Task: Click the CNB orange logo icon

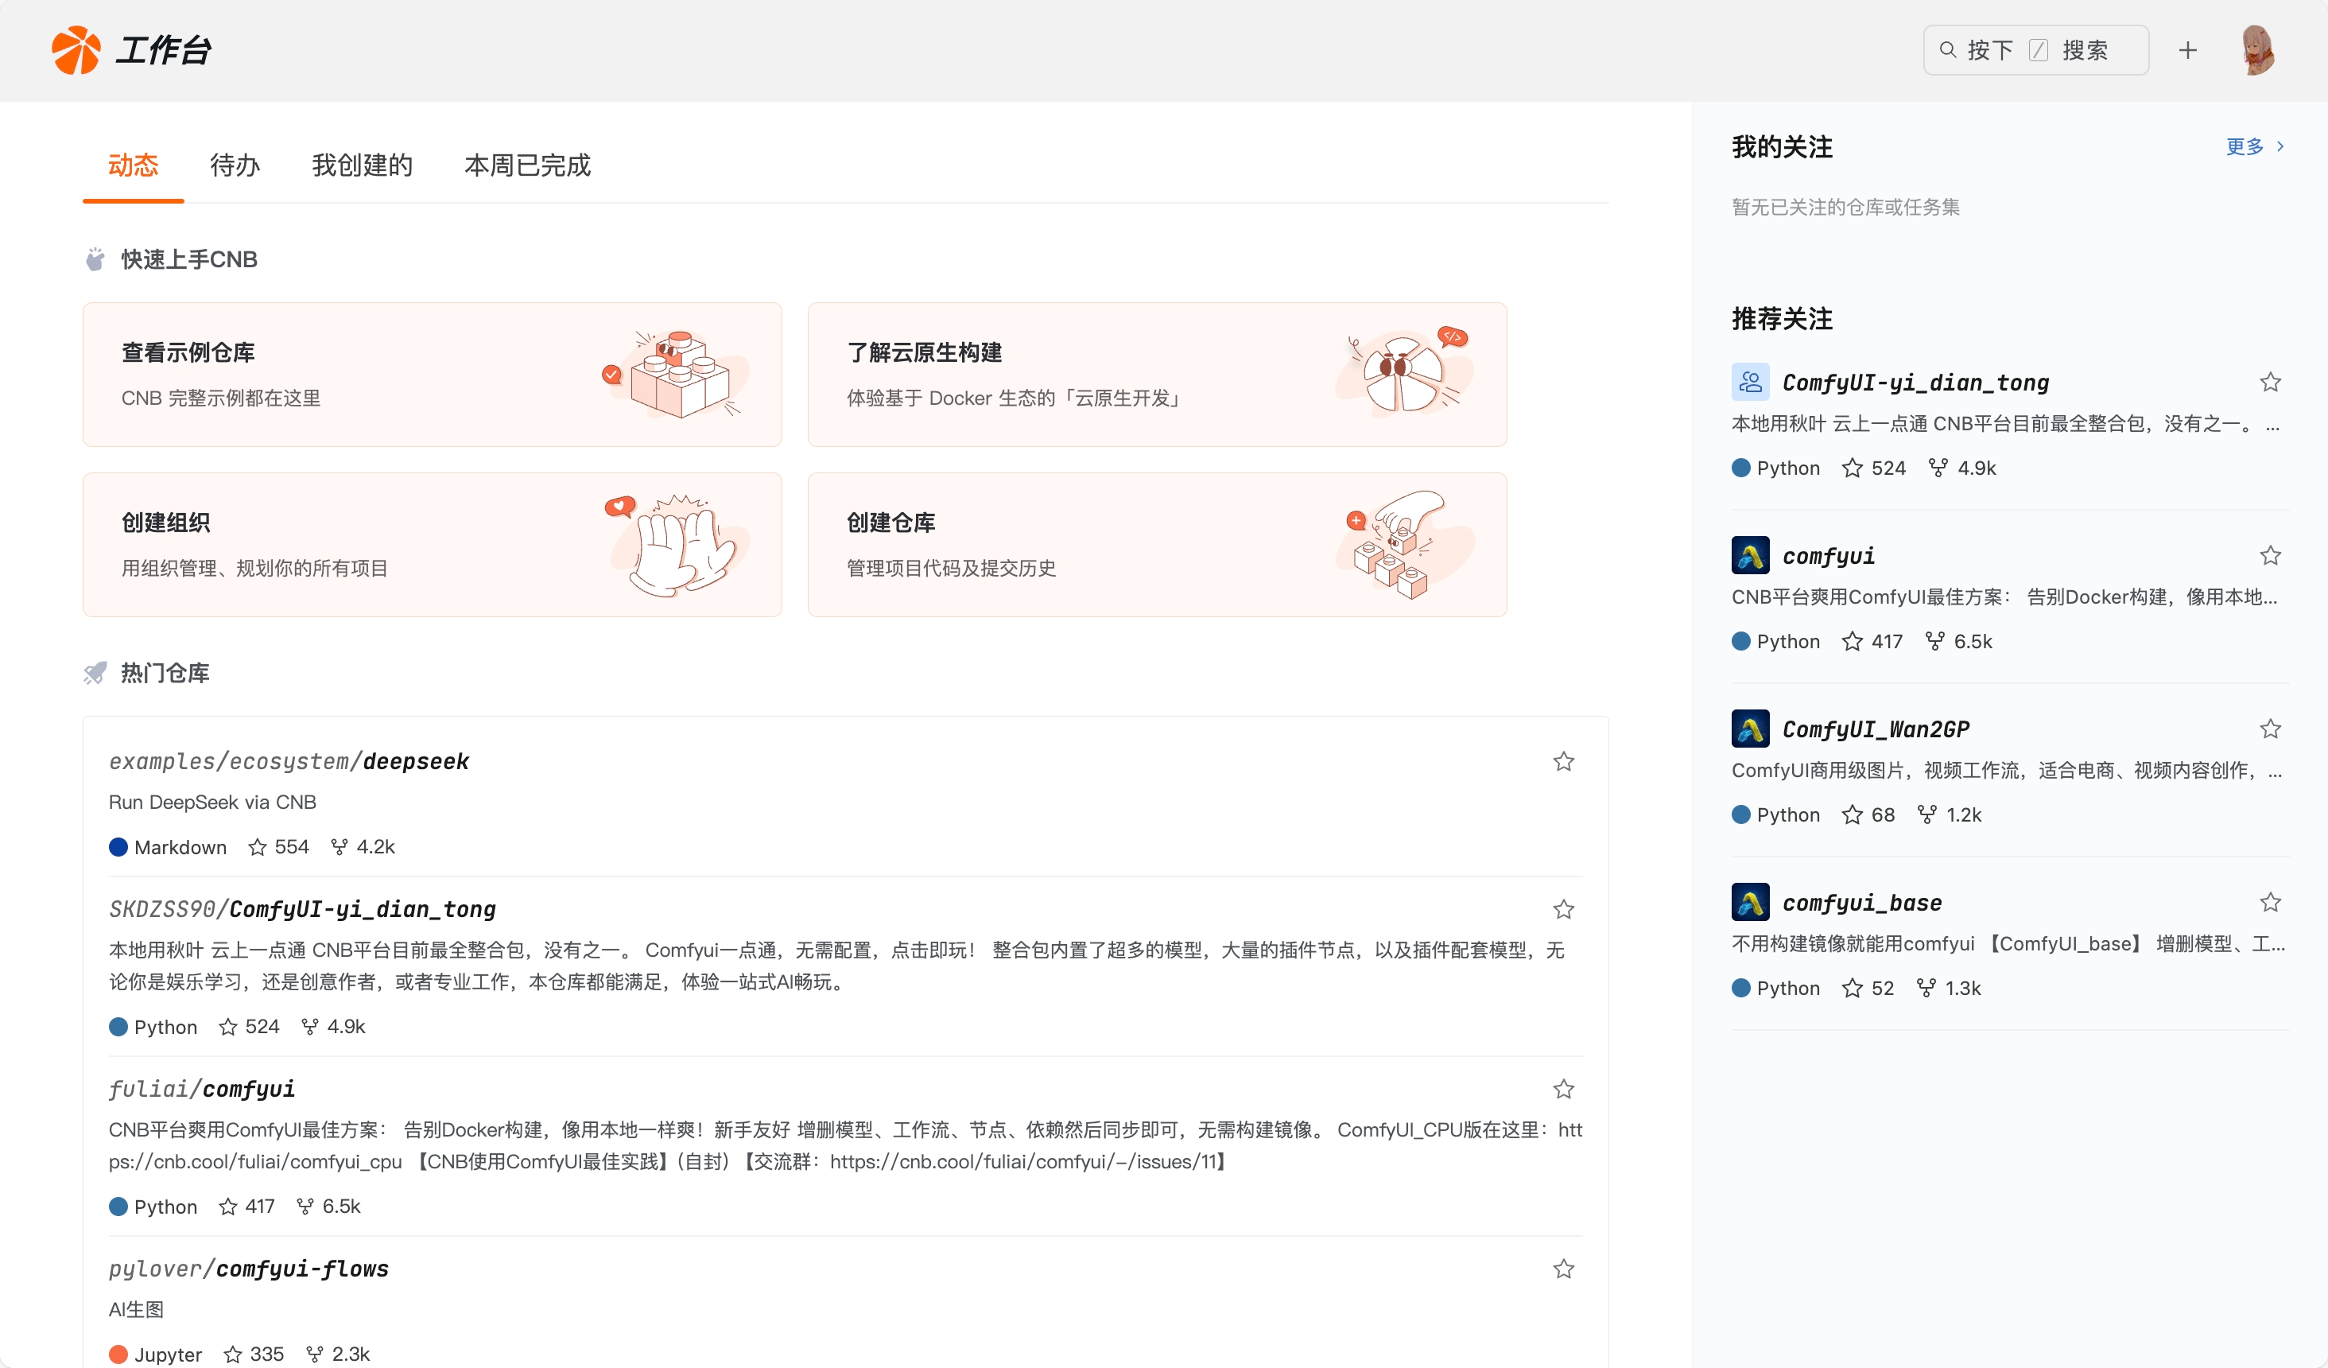Action: click(76, 50)
